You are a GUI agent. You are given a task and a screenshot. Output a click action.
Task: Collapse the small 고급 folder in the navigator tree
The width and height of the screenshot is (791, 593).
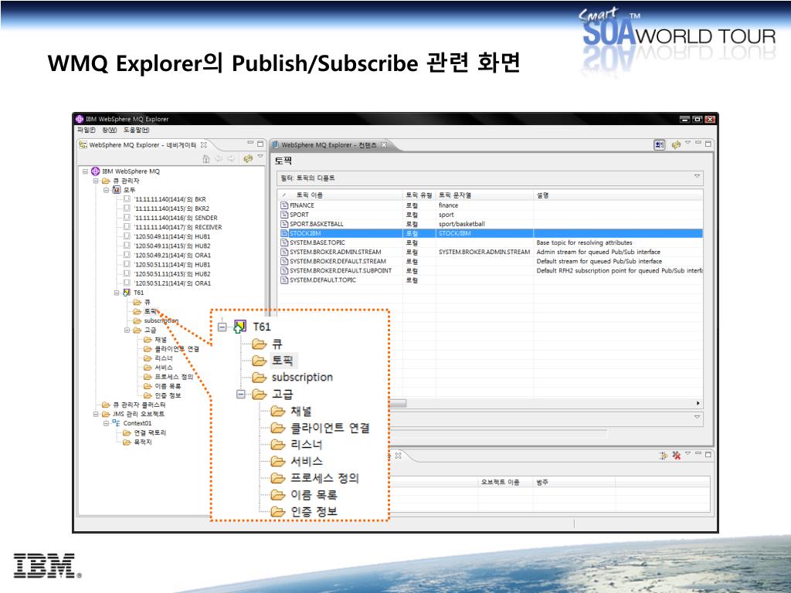click(x=127, y=330)
